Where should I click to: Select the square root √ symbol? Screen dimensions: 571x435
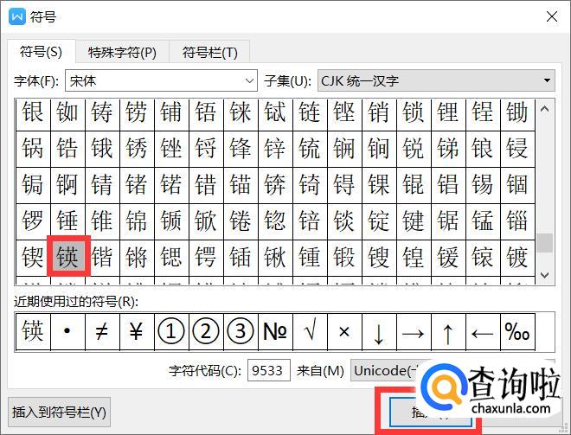[310, 332]
